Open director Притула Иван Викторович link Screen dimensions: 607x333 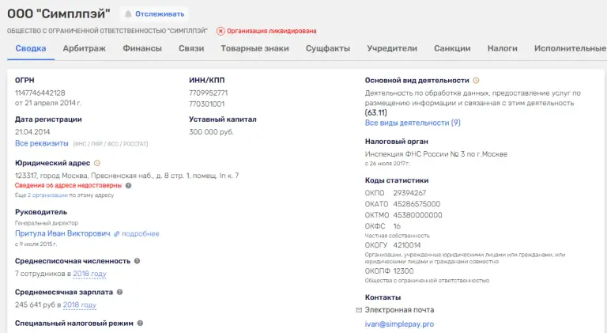tap(62, 233)
